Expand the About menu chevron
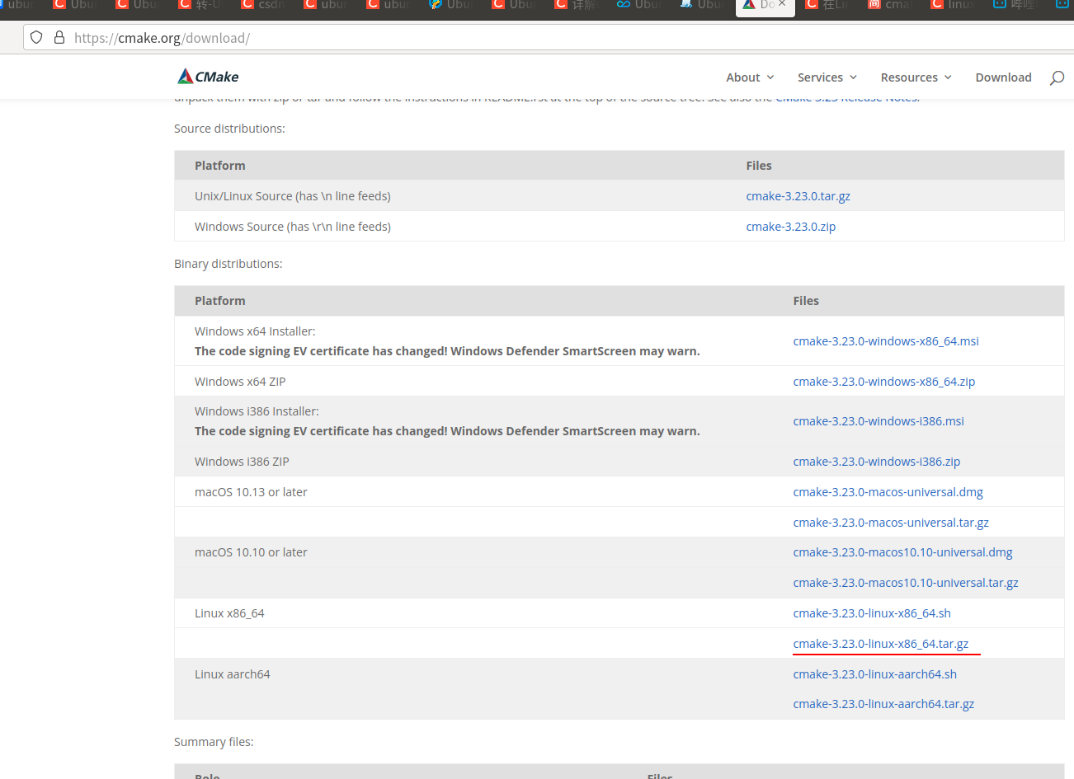 (770, 77)
